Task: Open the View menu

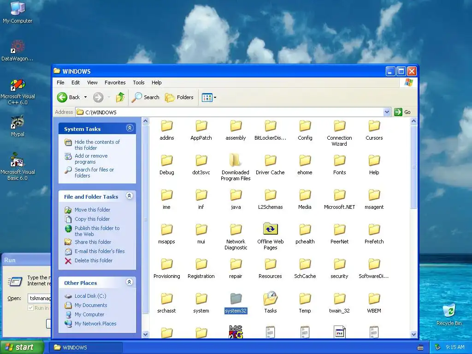Action: (x=92, y=83)
